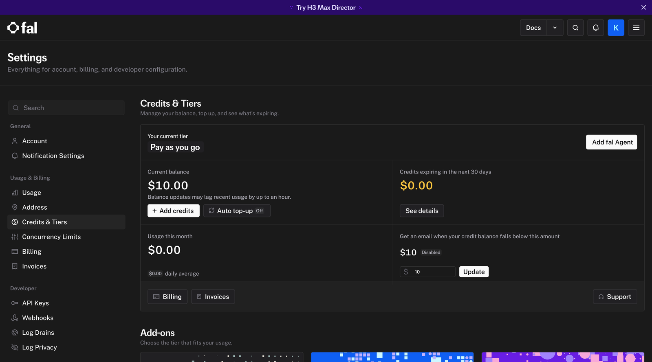Screen dimensions: 652x362
Task: Focus the settings Search field
Action: tap(66, 108)
